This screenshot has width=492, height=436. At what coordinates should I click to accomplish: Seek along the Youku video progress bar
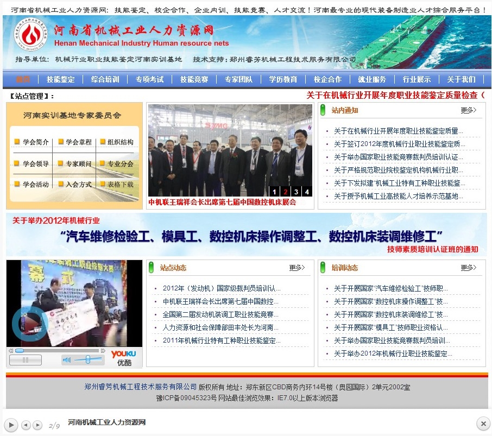(x=57, y=351)
